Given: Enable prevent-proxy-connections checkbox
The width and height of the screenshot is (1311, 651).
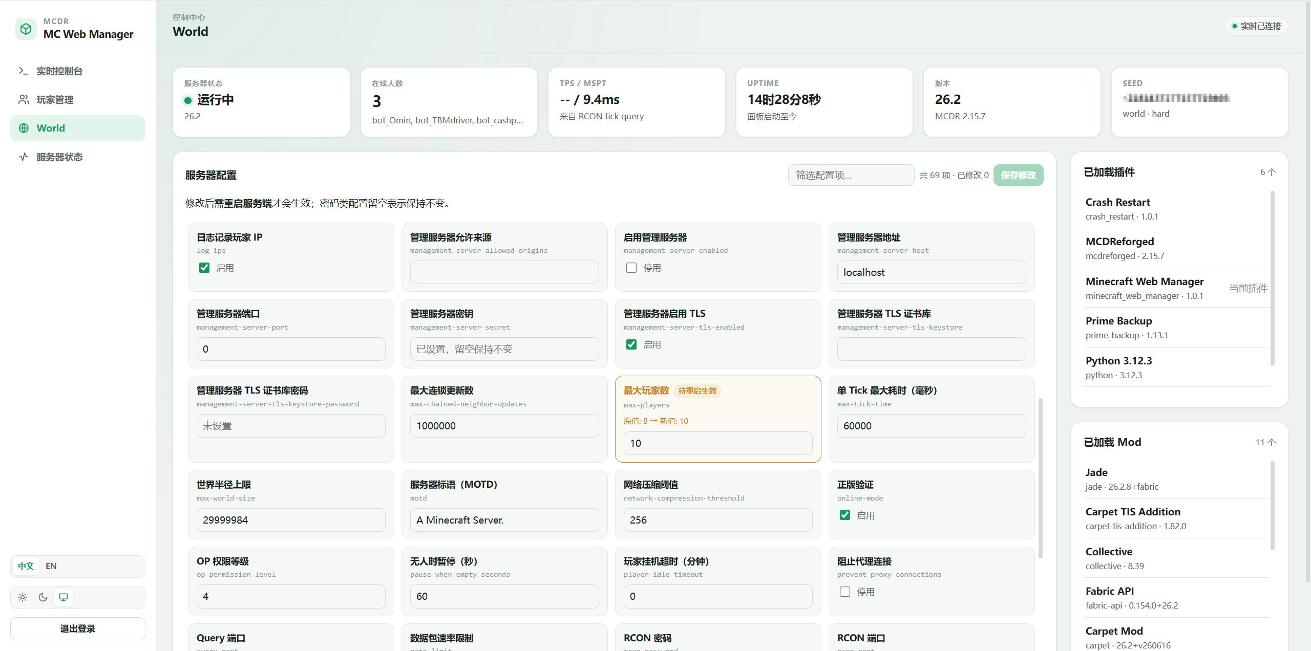Looking at the screenshot, I should click(x=845, y=592).
